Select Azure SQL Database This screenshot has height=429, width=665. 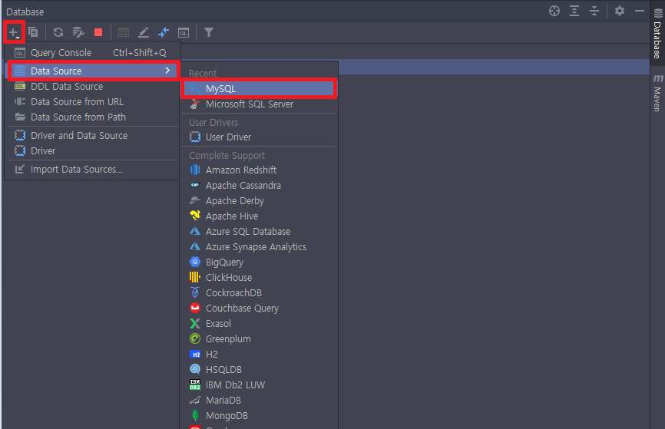click(259, 232)
